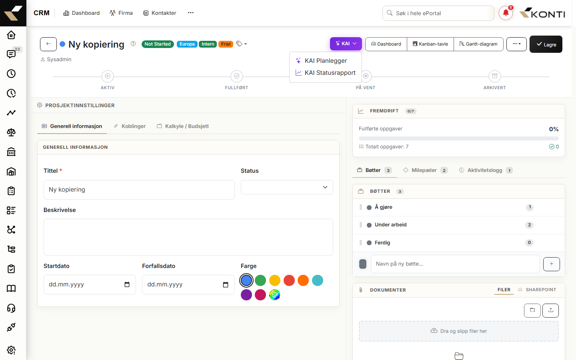Select KAI Planlegger menu item
The height and width of the screenshot is (360, 576).
(326, 61)
